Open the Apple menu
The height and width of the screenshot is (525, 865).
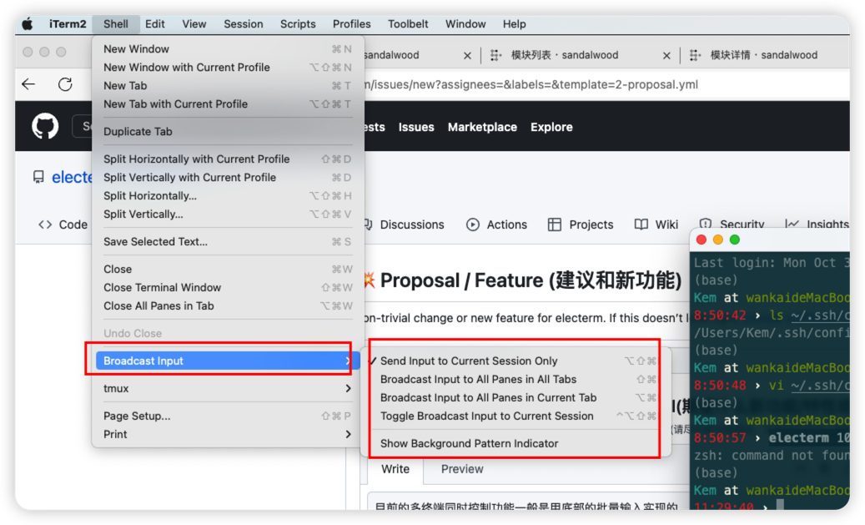pyautogui.click(x=27, y=23)
